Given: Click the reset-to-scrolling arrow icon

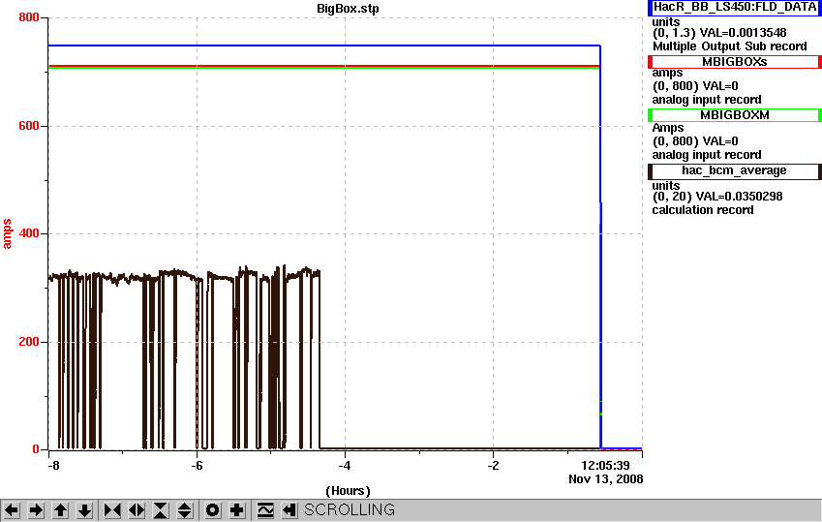Looking at the screenshot, I should [289, 510].
